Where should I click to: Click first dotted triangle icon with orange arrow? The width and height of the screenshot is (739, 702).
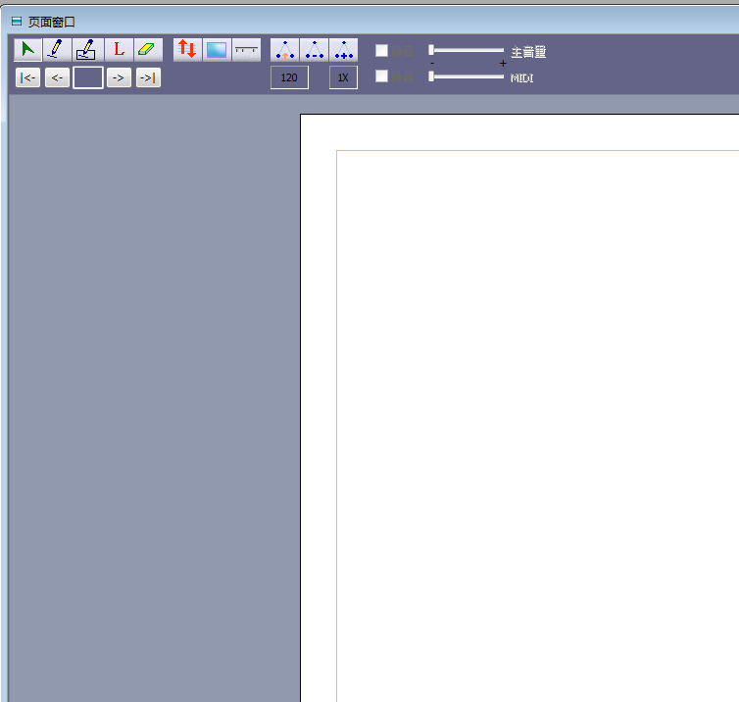[285, 50]
